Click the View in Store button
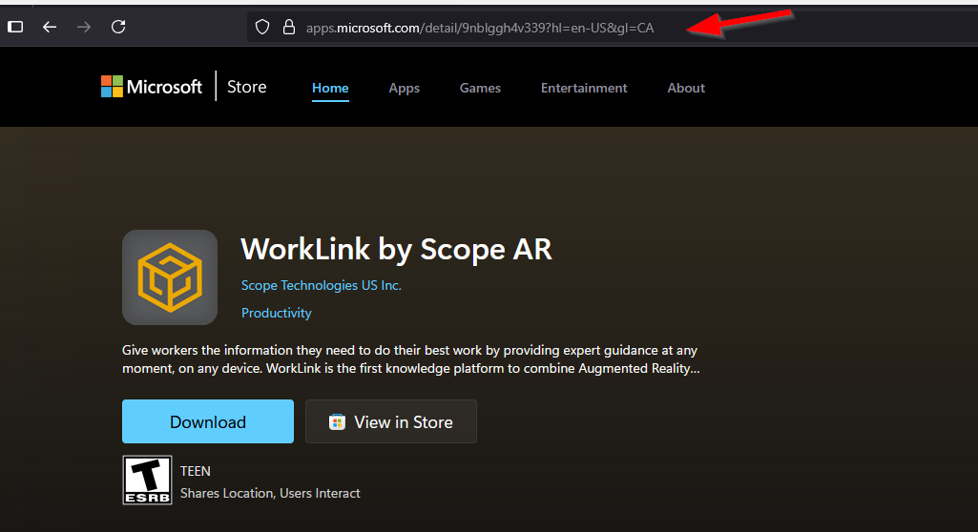 pyautogui.click(x=391, y=421)
